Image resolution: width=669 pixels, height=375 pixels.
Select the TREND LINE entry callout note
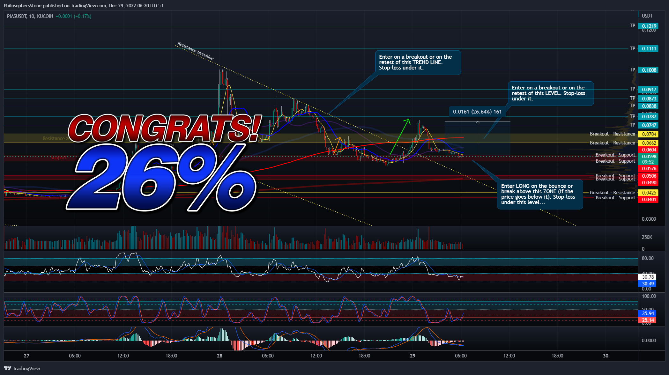(x=418, y=62)
